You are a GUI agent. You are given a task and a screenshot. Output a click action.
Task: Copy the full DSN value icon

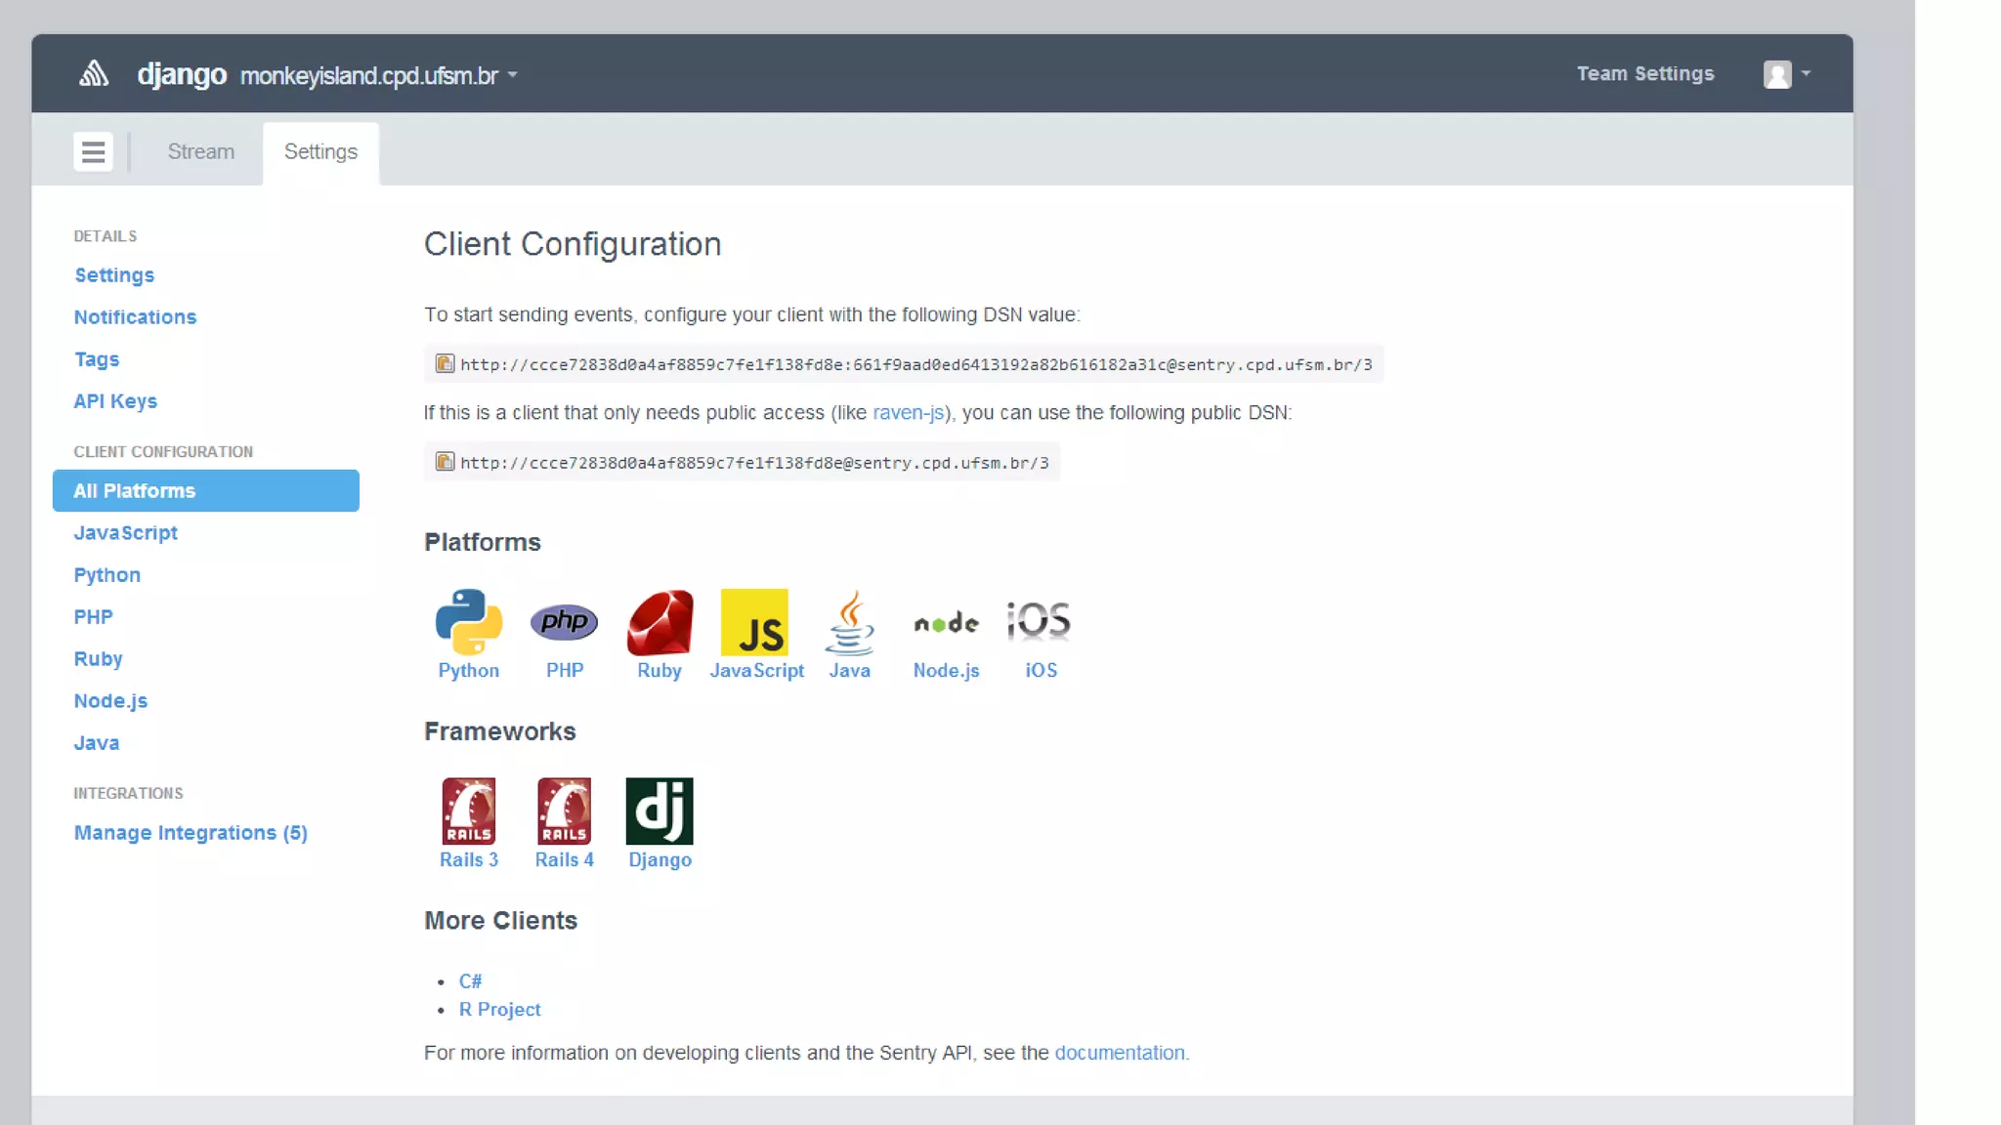(x=445, y=364)
